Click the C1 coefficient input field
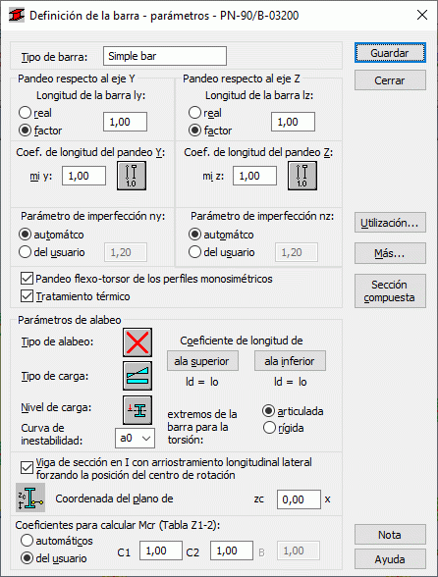Viewport: 438px width, 577px height. (x=161, y=551)
